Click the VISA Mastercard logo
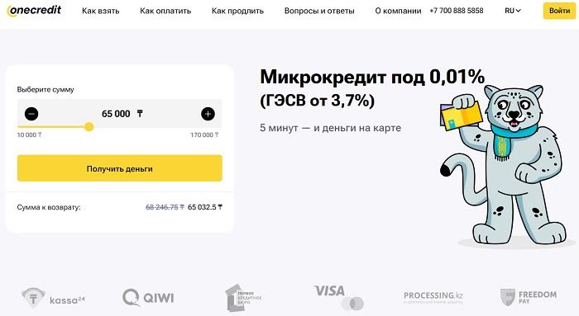Viewport: 579px width, 316px height. pos(339,297)
